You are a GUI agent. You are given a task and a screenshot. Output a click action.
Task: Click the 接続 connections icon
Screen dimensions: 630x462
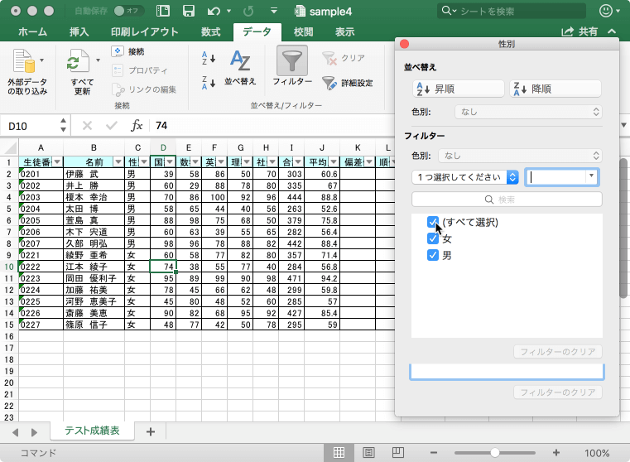coord(118,51)
